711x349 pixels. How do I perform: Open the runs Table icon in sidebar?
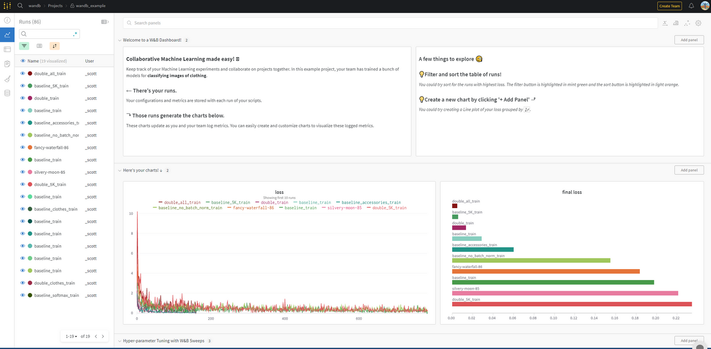7,49
